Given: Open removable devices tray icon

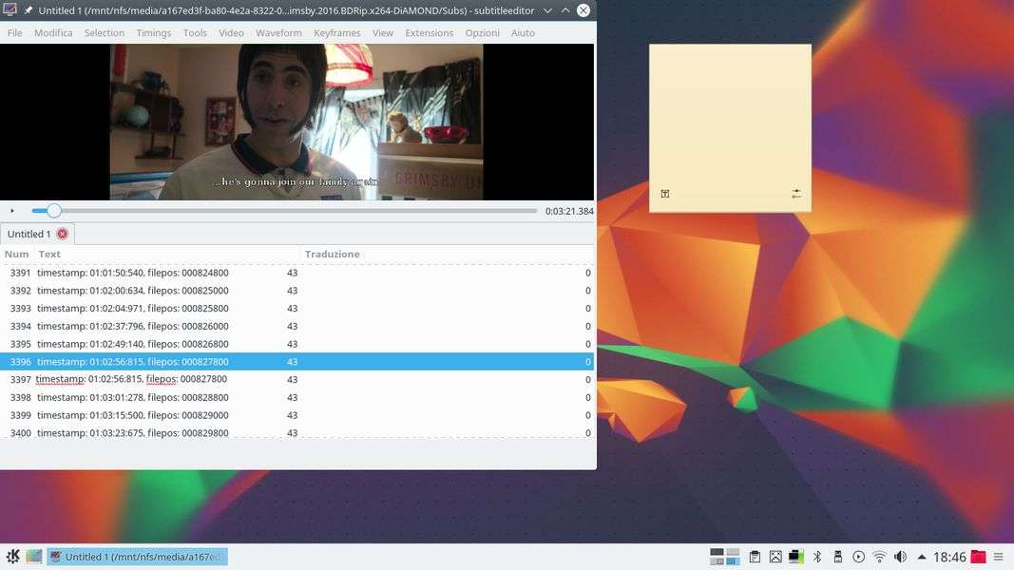Looking at the screenshot, I should click(x=838, y=557).
